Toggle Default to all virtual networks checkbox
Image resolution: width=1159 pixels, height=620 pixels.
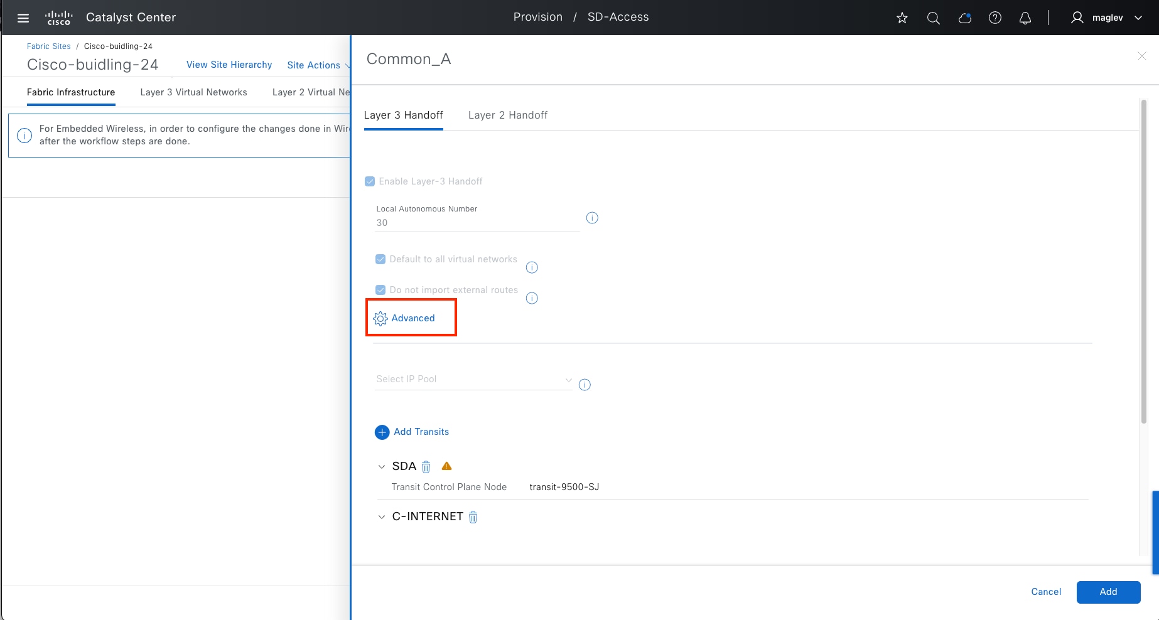380,259
